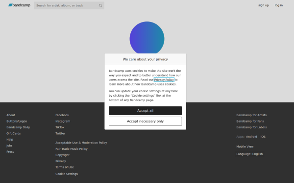This screenshot has height=183, width=294.
Task: Open the Instagram footer link
Action: click(x=63, y=121)
